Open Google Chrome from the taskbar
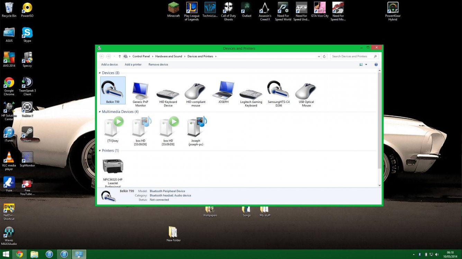462x259 pixels. pyautogui.click(x=20, y=255)
